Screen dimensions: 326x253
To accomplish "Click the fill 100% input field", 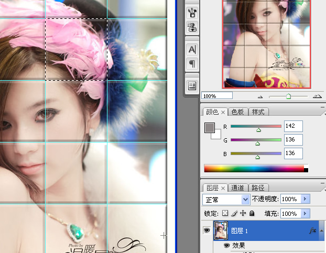I will (x=291, y=214).
